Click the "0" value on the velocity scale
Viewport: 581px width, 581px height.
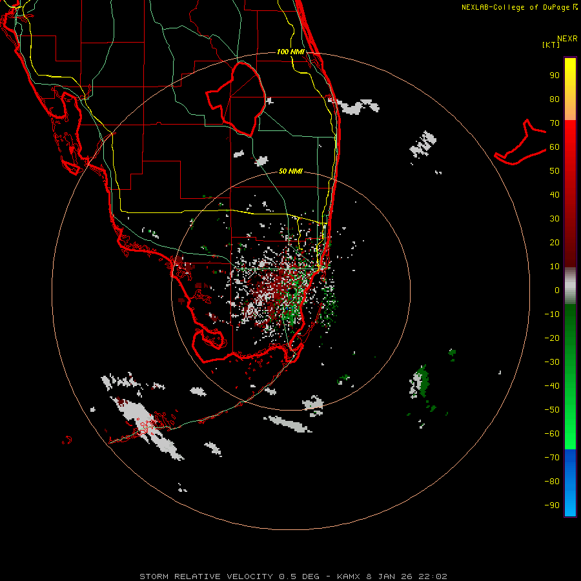pyautogui.click(x=557, y=290)
